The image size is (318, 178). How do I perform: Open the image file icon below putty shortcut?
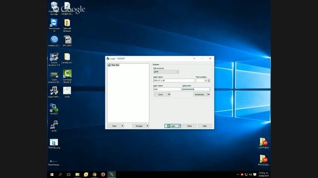coord(54,144)
